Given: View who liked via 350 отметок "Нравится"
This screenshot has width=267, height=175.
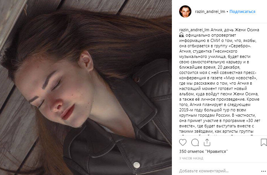Looking at the screenshot, I should pyautogui.click(x=204, y=151).
